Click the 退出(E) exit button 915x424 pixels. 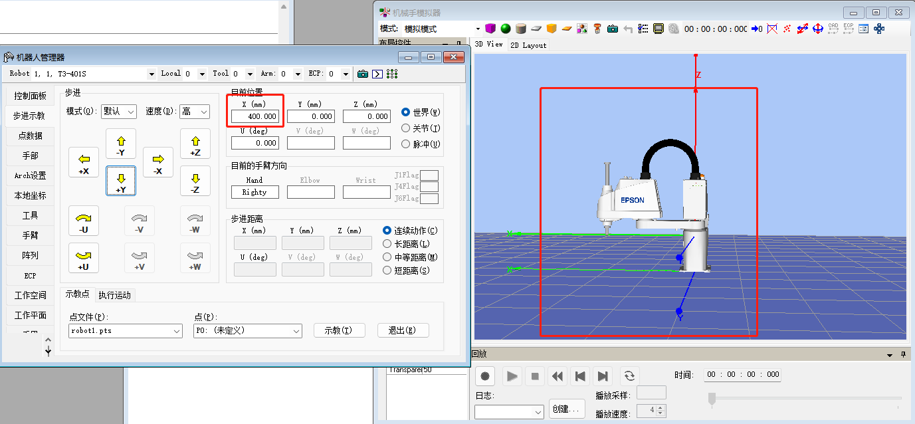click(x=403, y=330)
